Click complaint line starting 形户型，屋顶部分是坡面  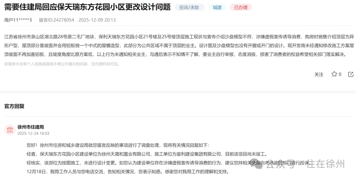click(179, 46)
